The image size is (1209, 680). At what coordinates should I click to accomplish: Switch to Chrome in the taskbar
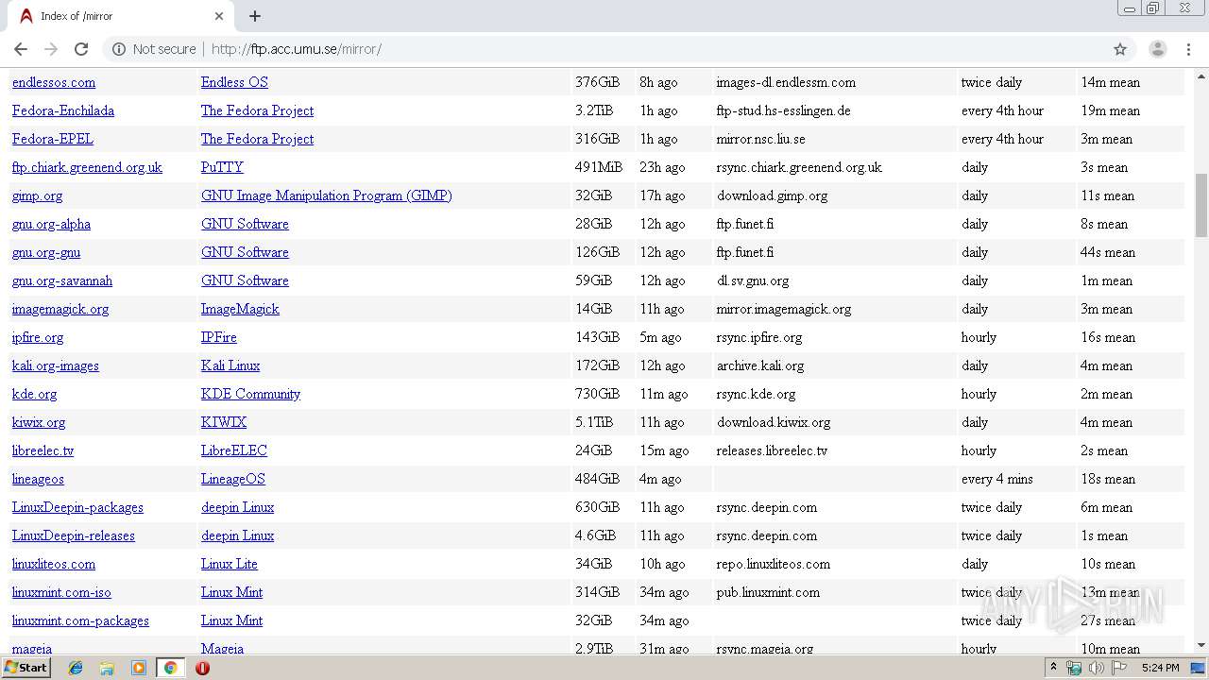tap(170, 668)
